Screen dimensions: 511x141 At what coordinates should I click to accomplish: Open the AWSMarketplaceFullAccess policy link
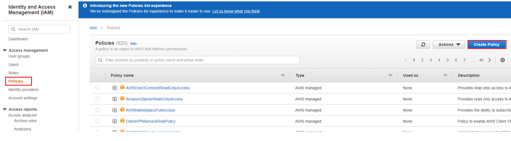point(150,110)
